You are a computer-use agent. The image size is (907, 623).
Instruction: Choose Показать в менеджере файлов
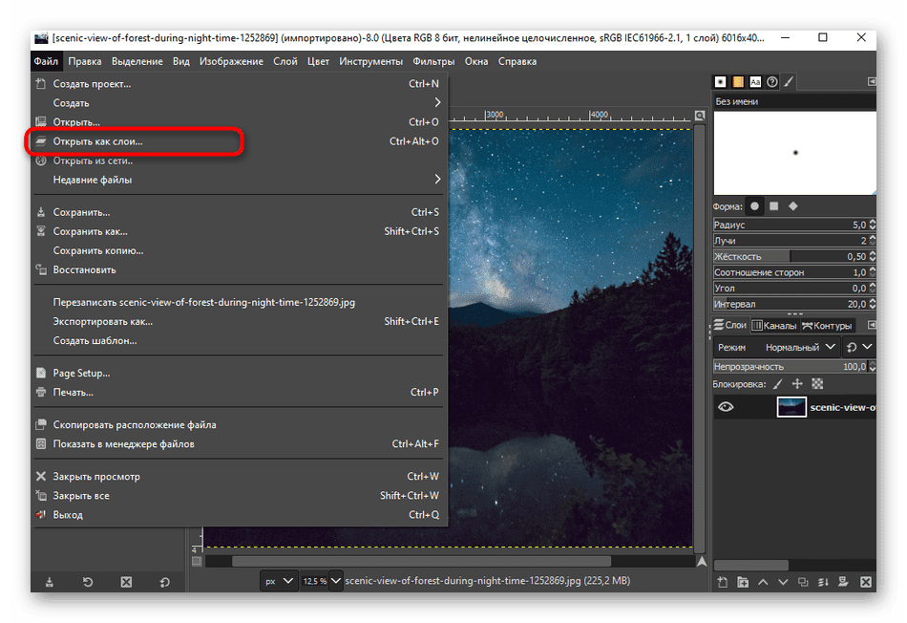[240, 444]
